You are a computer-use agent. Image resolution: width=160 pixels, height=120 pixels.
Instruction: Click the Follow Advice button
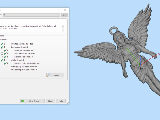[32, 101]
